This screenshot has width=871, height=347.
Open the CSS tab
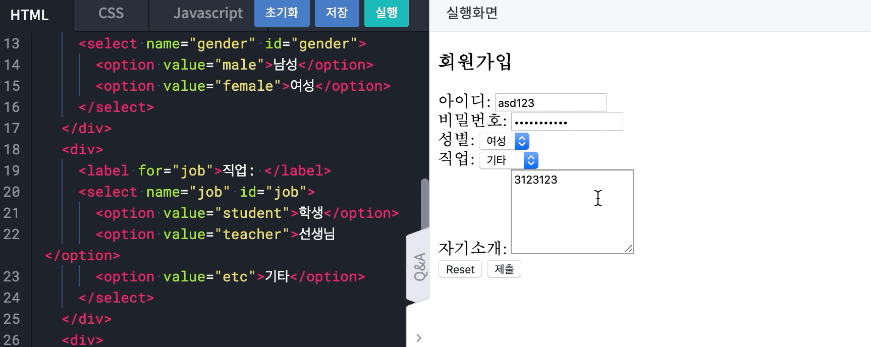(x=111, y=14)
